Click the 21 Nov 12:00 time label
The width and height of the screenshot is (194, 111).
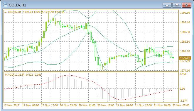143,105
